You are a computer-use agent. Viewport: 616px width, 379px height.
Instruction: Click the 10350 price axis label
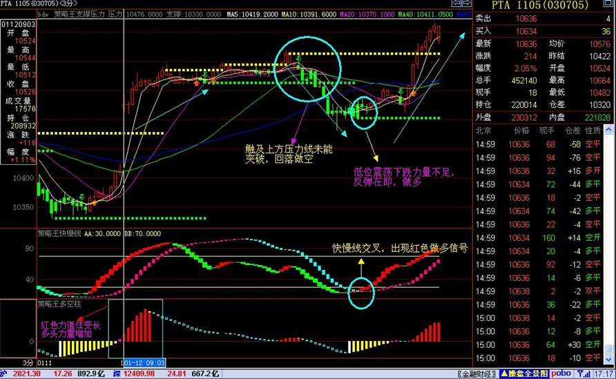(x=23, y=207)
